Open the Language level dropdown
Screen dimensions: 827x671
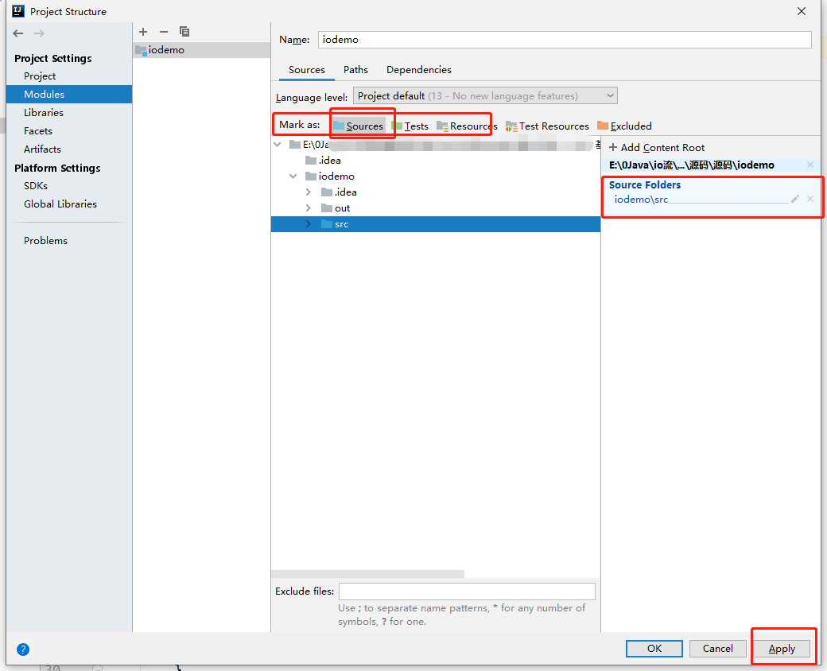[x=485, y=95]
